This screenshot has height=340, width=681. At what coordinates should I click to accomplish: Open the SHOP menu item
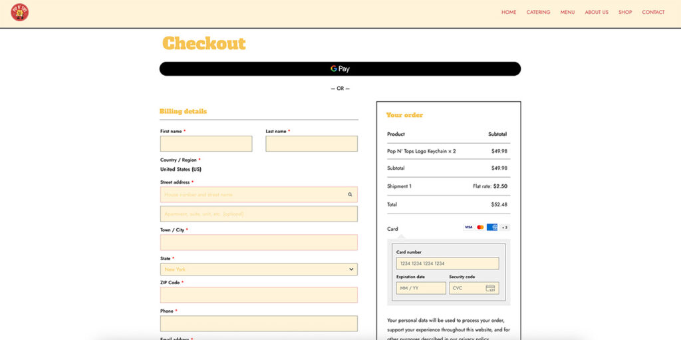click(x=625, y=12)
